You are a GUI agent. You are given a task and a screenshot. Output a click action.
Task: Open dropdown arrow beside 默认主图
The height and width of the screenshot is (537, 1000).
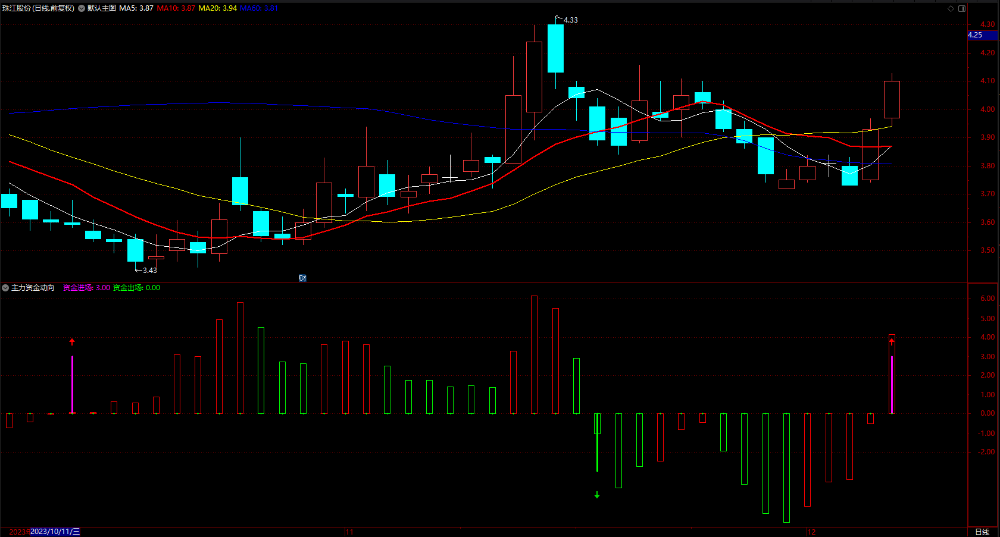coord(82,8)
